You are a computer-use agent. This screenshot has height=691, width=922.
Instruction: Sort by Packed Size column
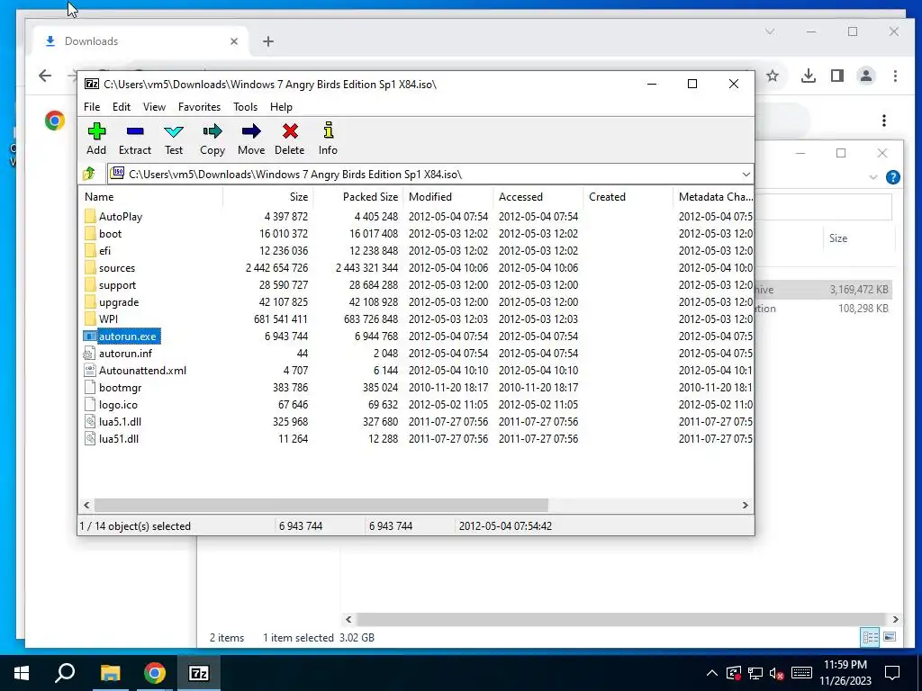coord(357,197)
